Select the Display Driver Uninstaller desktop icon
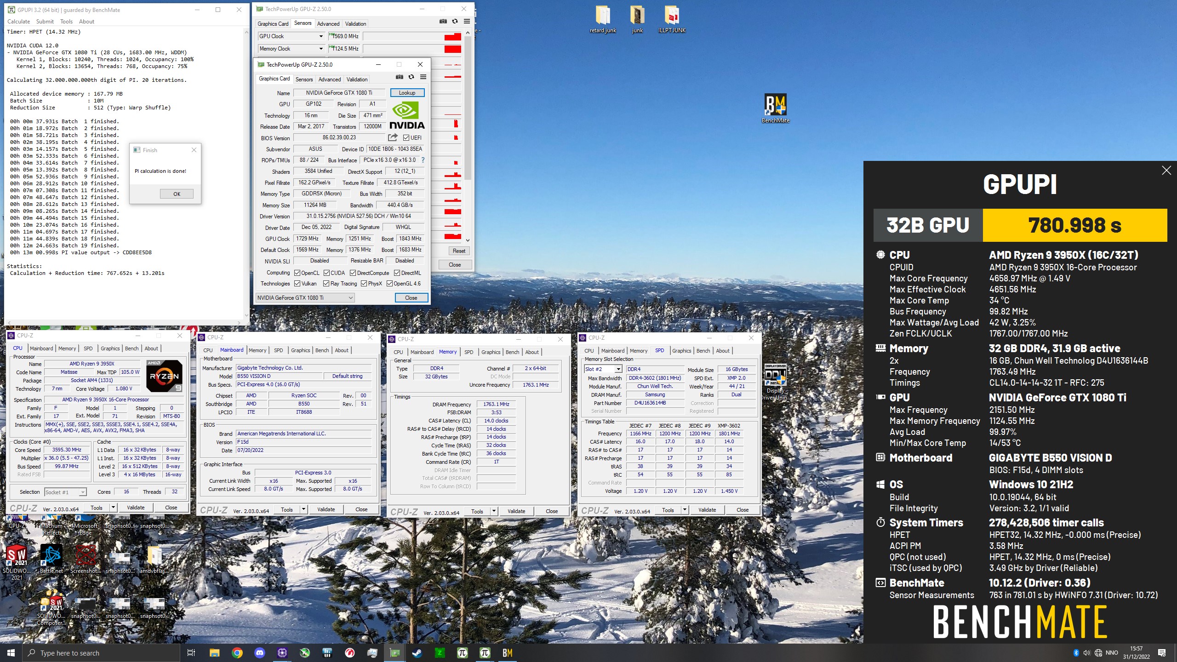The height and width of the screenshot is (662, 1177). [775, 382]
